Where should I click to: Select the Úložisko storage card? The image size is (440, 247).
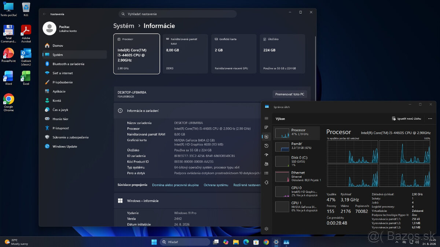coord(283,54)
